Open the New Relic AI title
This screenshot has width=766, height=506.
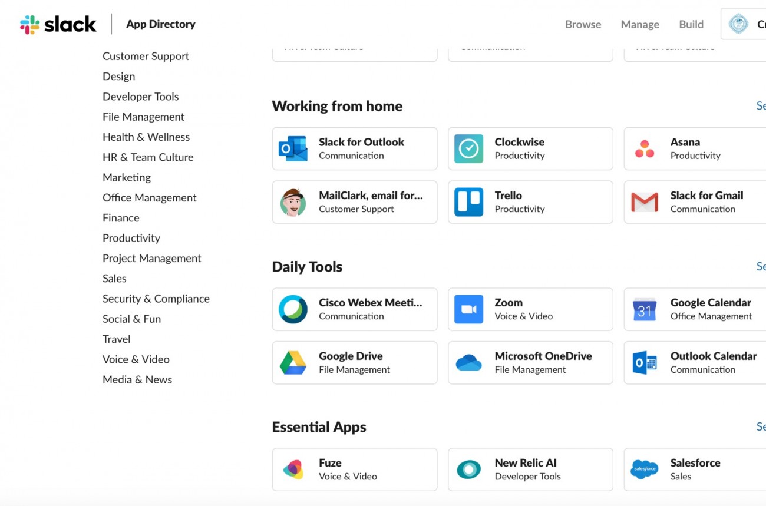click(526, 463)
